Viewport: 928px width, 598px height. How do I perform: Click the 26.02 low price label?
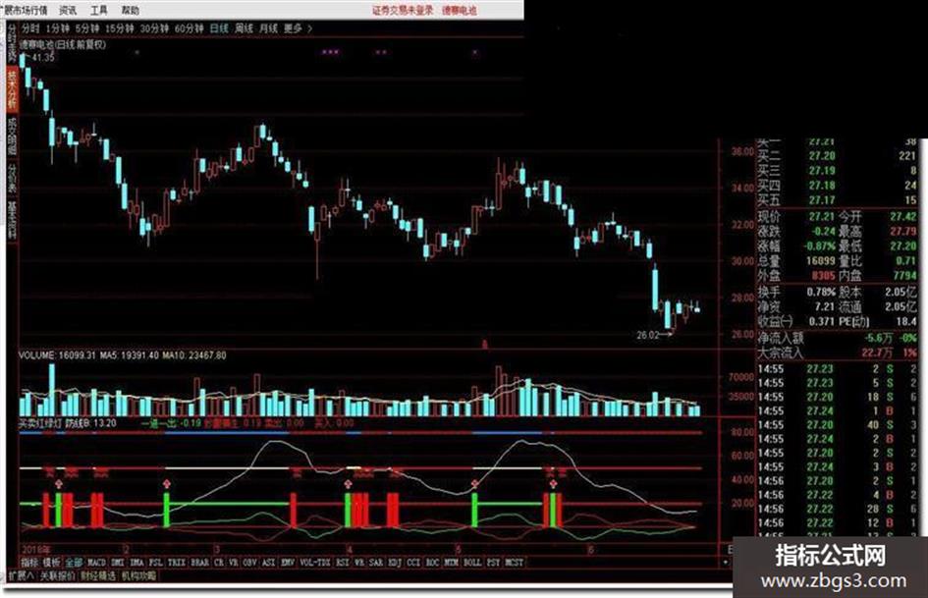(647, 335)
